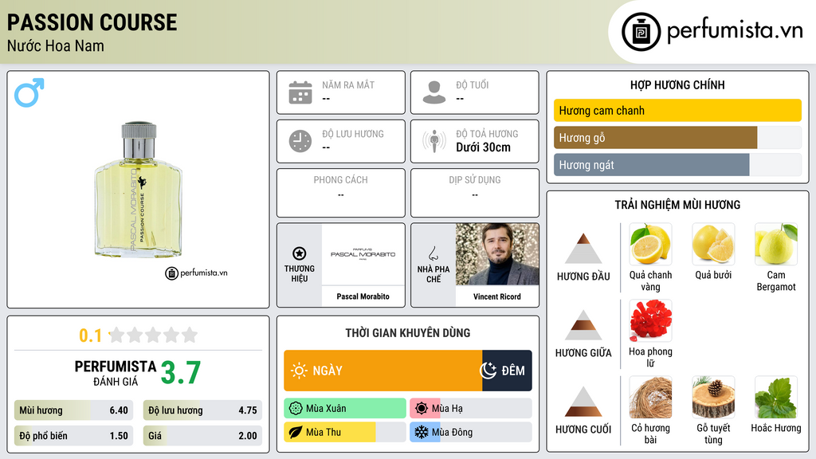Click the leaf icon for Mùa Thu
This screenshot has width=816, height=459.
point(296,432)
